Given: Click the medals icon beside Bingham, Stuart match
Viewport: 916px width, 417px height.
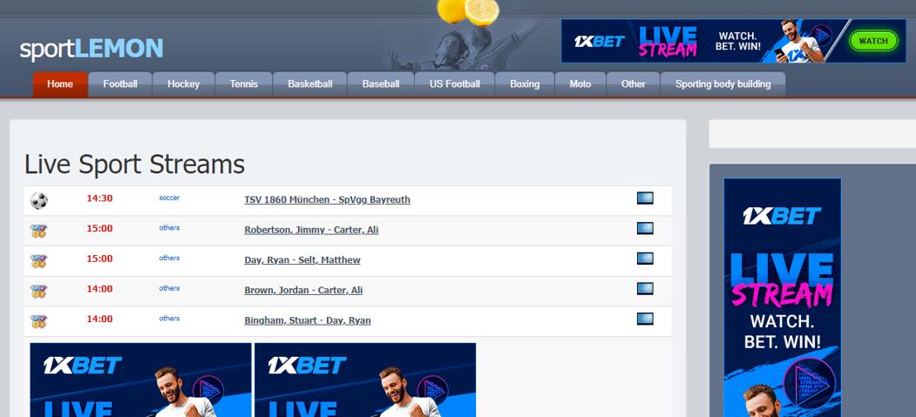Looking at the screenshot, I should [38, 321].
